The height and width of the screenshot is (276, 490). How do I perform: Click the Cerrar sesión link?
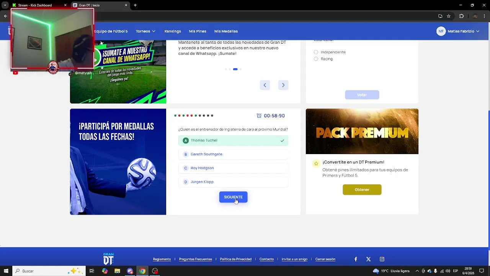pyautogui.click(x=325, y=259)
